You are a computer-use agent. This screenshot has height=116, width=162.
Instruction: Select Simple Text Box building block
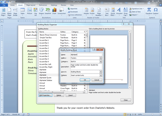(46, 38)
